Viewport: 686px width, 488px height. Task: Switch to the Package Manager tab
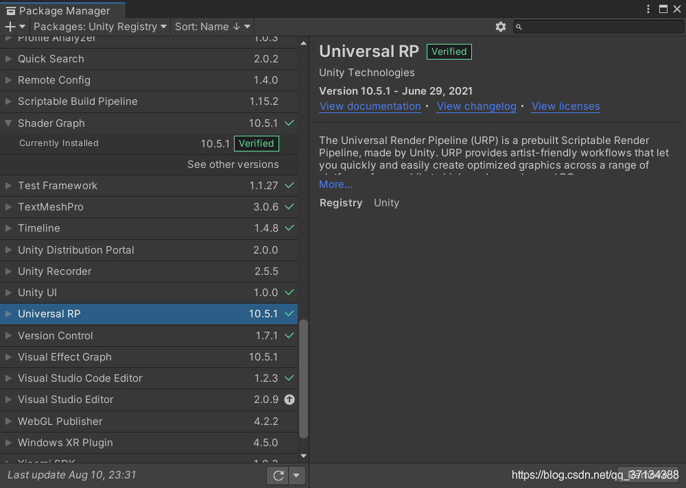coord(63,10)
